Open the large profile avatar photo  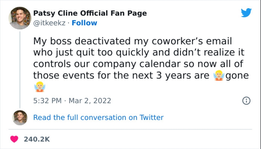pyautogui.click(x=20, y=18)
